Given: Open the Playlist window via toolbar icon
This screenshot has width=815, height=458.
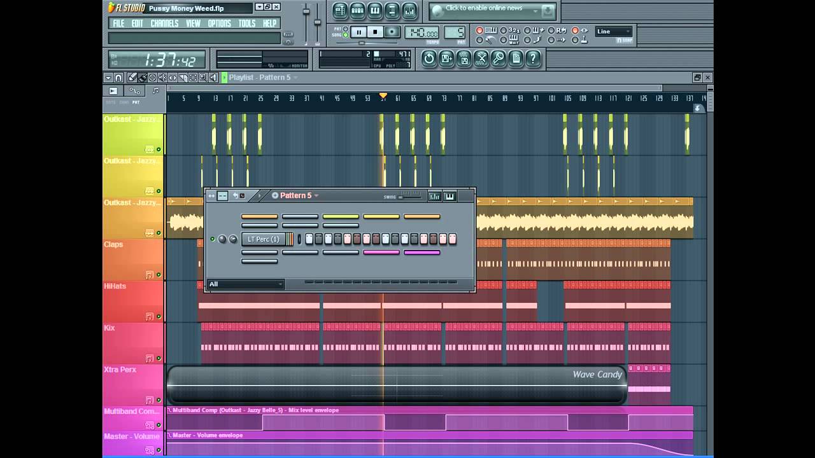Looking at the screenshot, I should coord(341,11).
